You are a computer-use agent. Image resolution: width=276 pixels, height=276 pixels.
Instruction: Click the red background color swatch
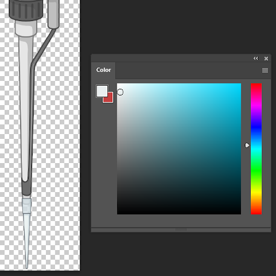point(109,98)
